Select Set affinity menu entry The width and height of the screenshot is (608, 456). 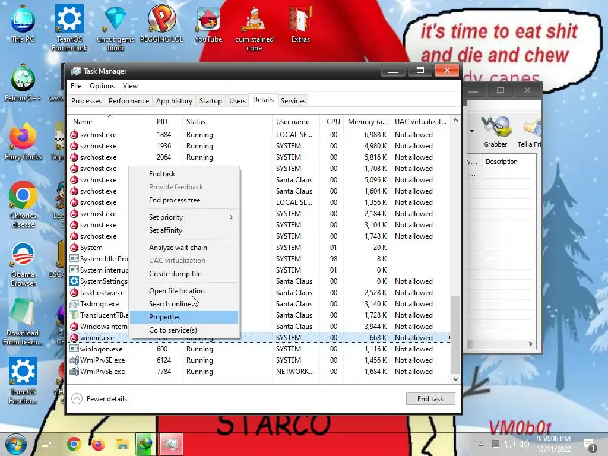pos(184,230)
